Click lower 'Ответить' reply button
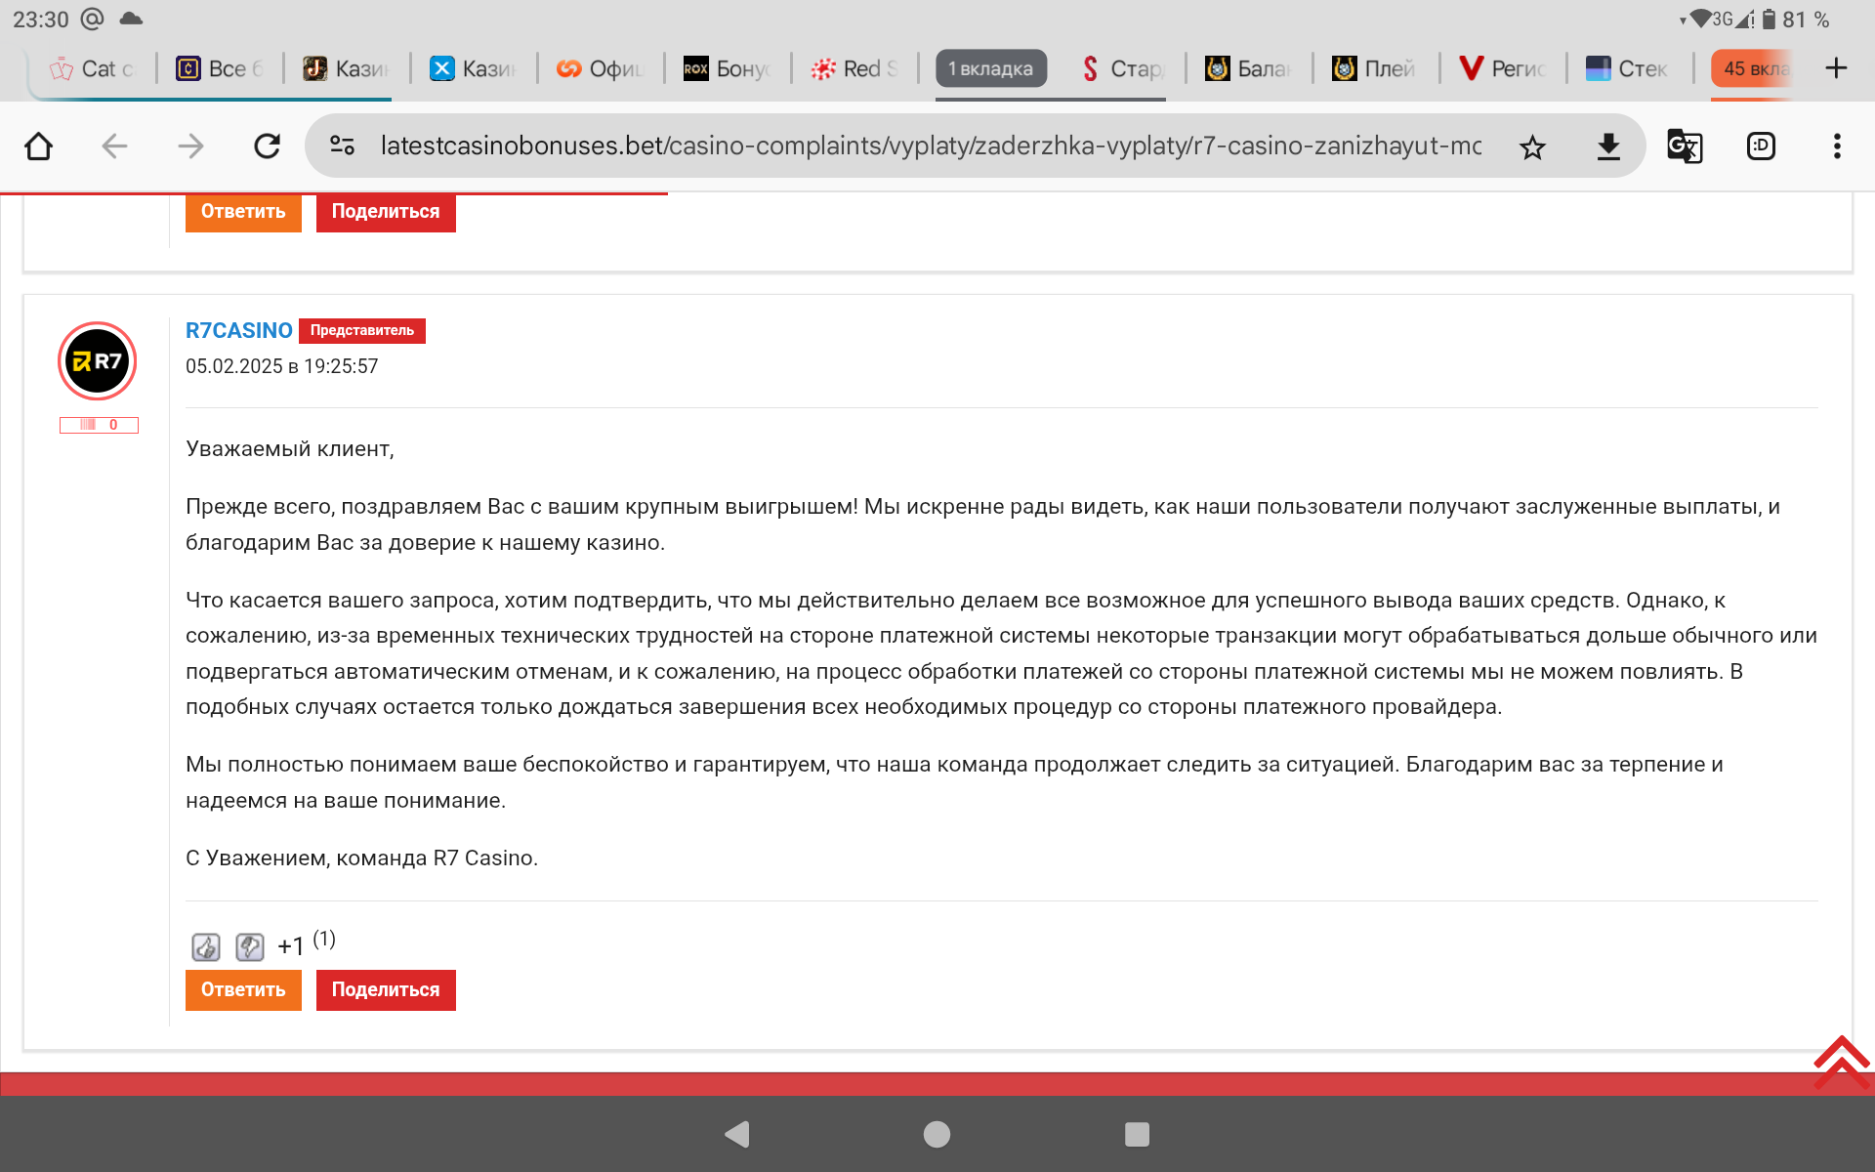The height and width of the screenshot is (1172, 1875). point(243,989)
